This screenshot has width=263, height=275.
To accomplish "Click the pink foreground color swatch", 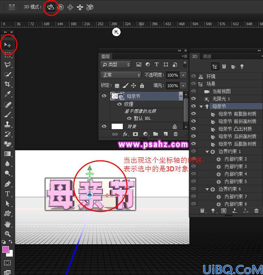I will pyautogui.click(x=5, y=249).
